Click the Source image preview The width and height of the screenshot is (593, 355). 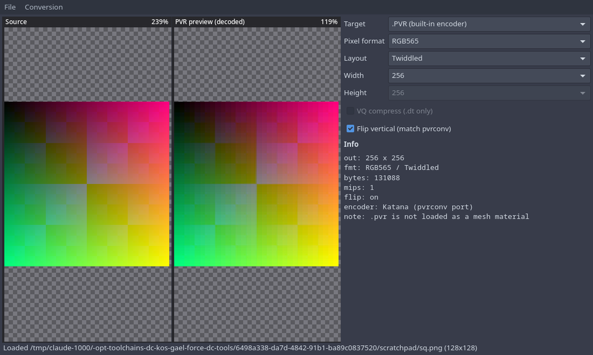[87, 184]
